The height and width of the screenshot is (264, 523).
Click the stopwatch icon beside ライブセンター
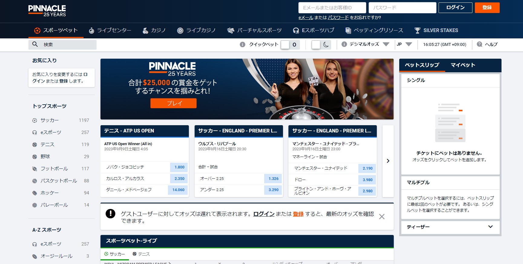click(91, 31)
